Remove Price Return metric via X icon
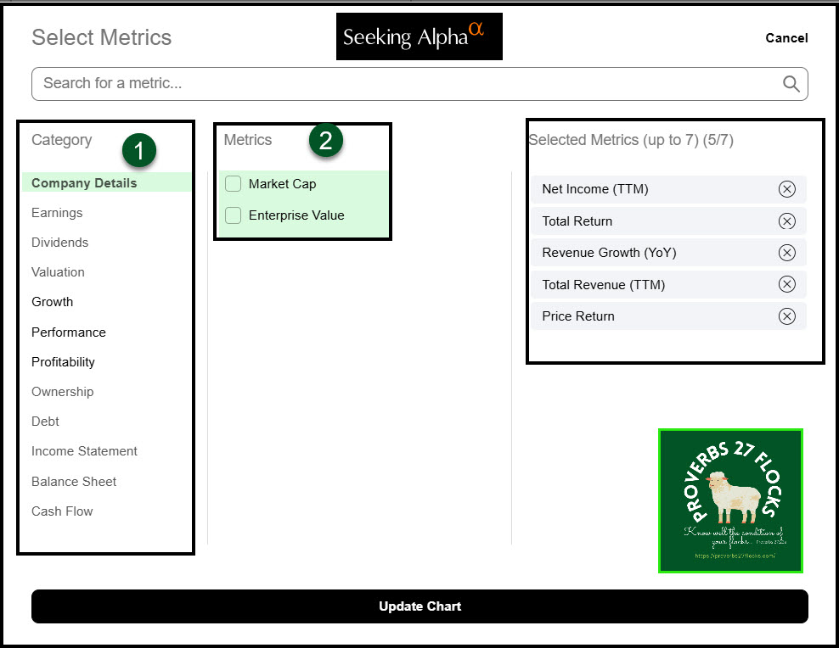This screenshot has height=648, width=839. coord(786,316)
